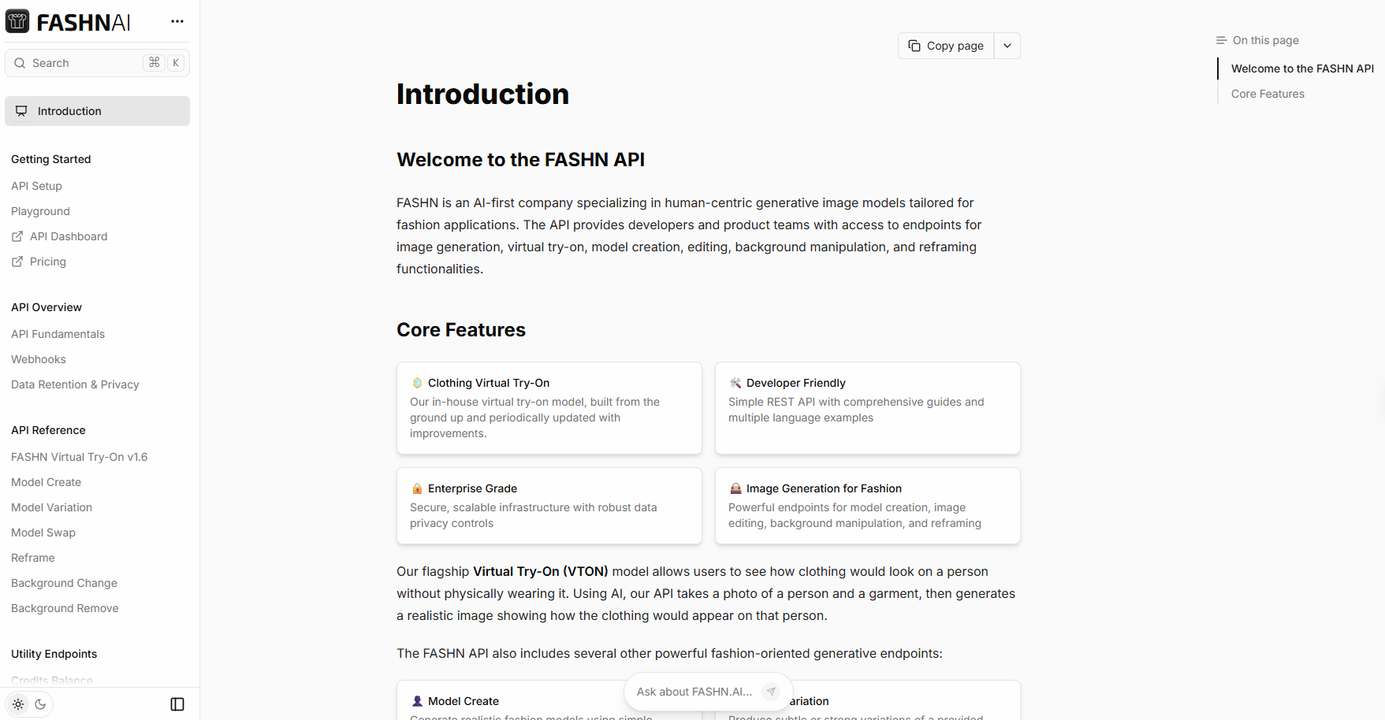Click the On this page list icon
Screen dimensions: 1385x720
coord(1221,40)
